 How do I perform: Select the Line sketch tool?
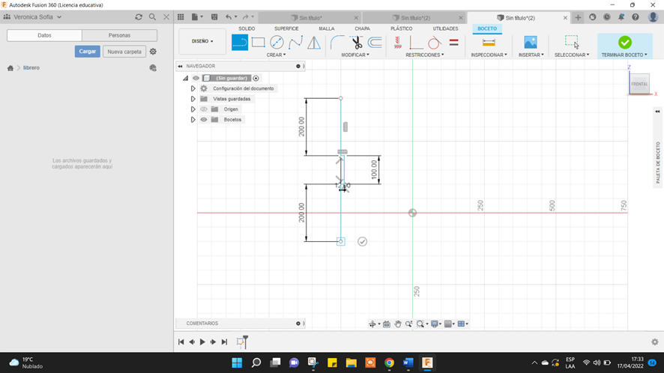(x=240, y=43)
